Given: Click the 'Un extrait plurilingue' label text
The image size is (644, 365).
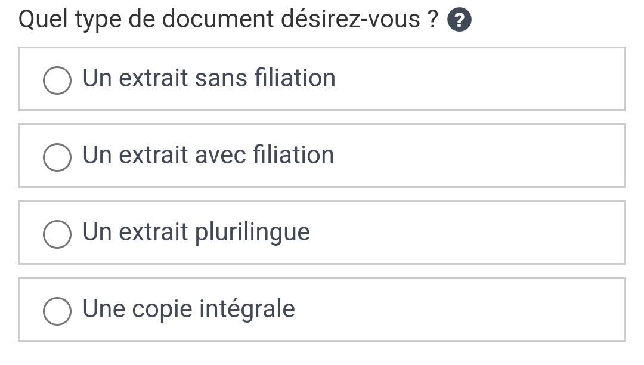Looking at the screenshot, I should point(196,233).
